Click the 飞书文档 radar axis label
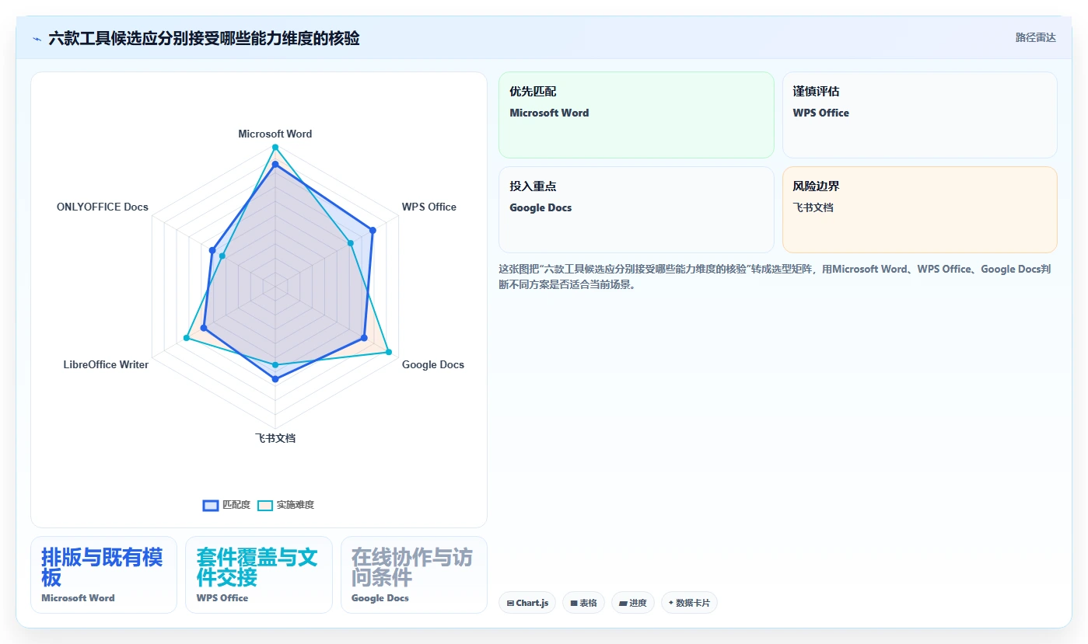 pyautogui.click(x=275, y=438)
